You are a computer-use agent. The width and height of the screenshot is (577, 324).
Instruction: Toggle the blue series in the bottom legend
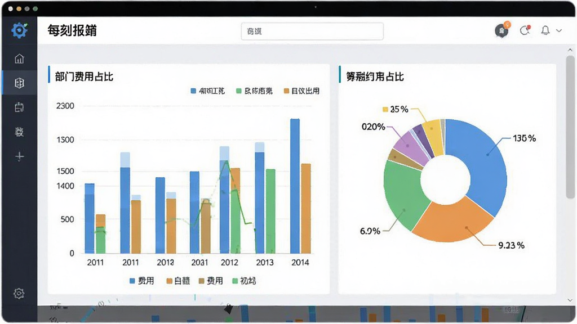(141, 281)
